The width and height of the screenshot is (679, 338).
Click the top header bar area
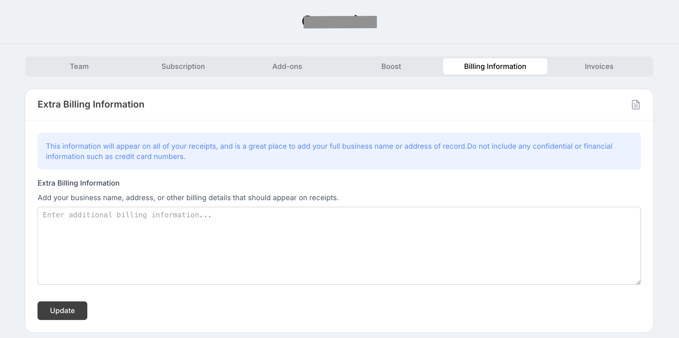[143, 22]
